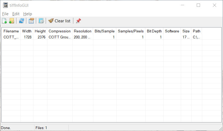Click the tiffInfoGUI app icon in title bar
The image size is (223, 131).
[5, 5]
